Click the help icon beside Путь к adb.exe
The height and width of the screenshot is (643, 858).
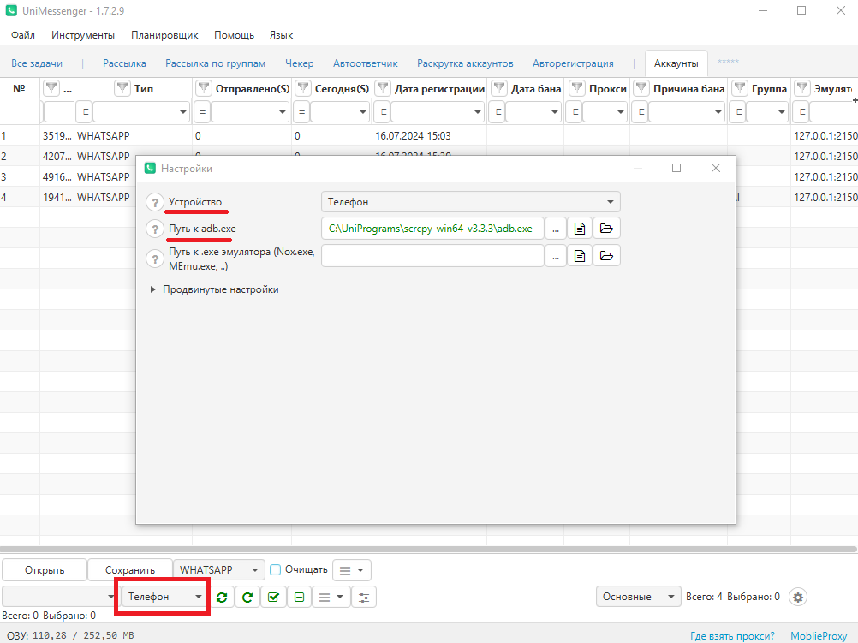[154, 229]
